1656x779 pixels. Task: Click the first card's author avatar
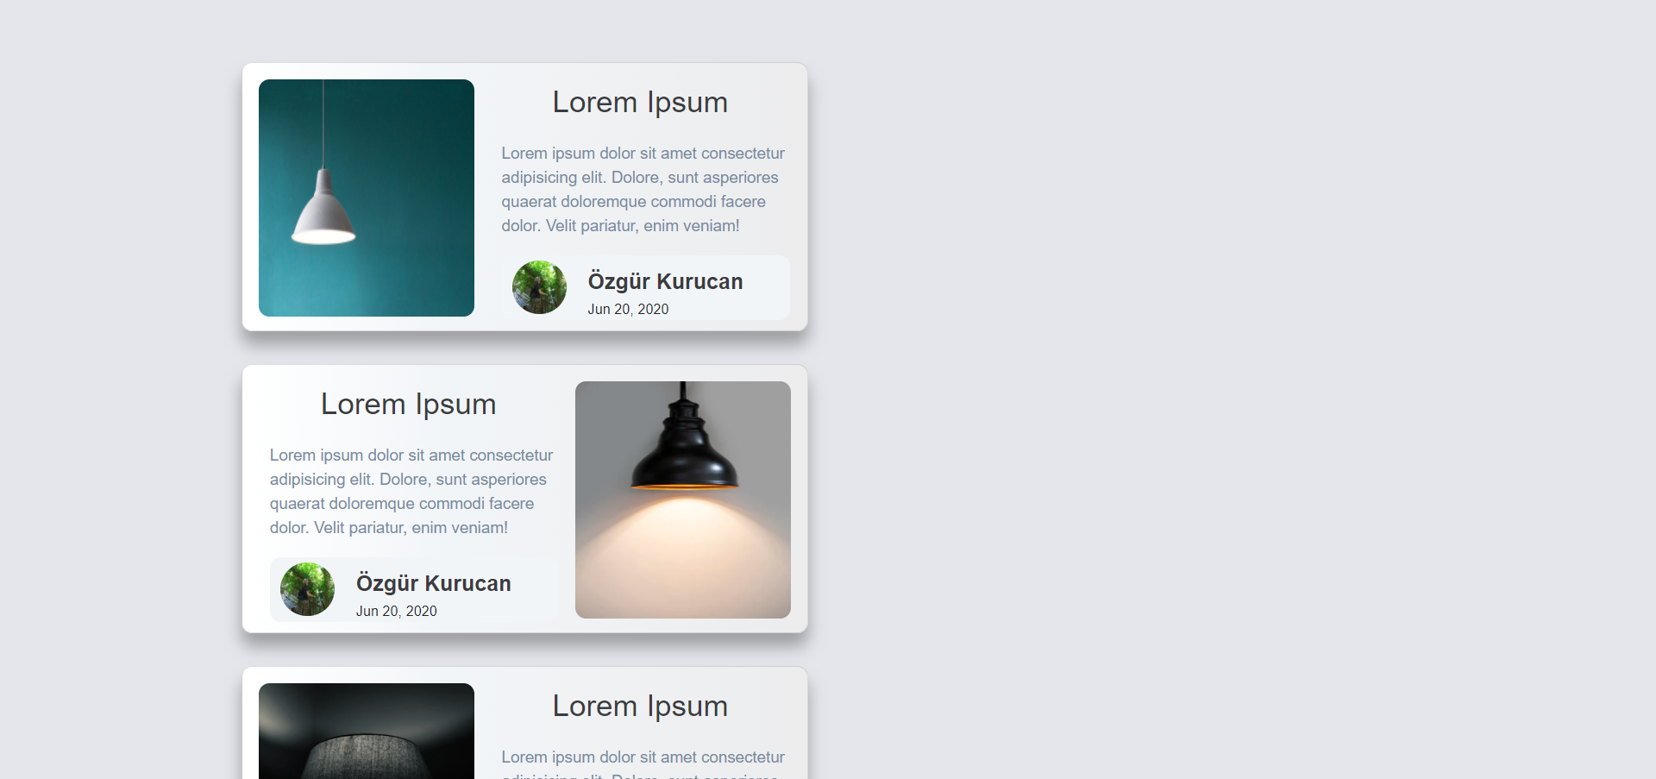coord(539,287)
